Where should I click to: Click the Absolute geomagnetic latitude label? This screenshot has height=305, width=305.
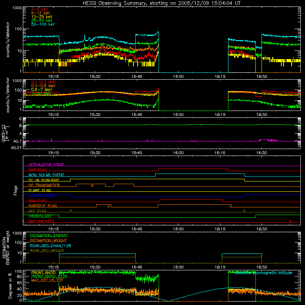(x=263, y=273)
